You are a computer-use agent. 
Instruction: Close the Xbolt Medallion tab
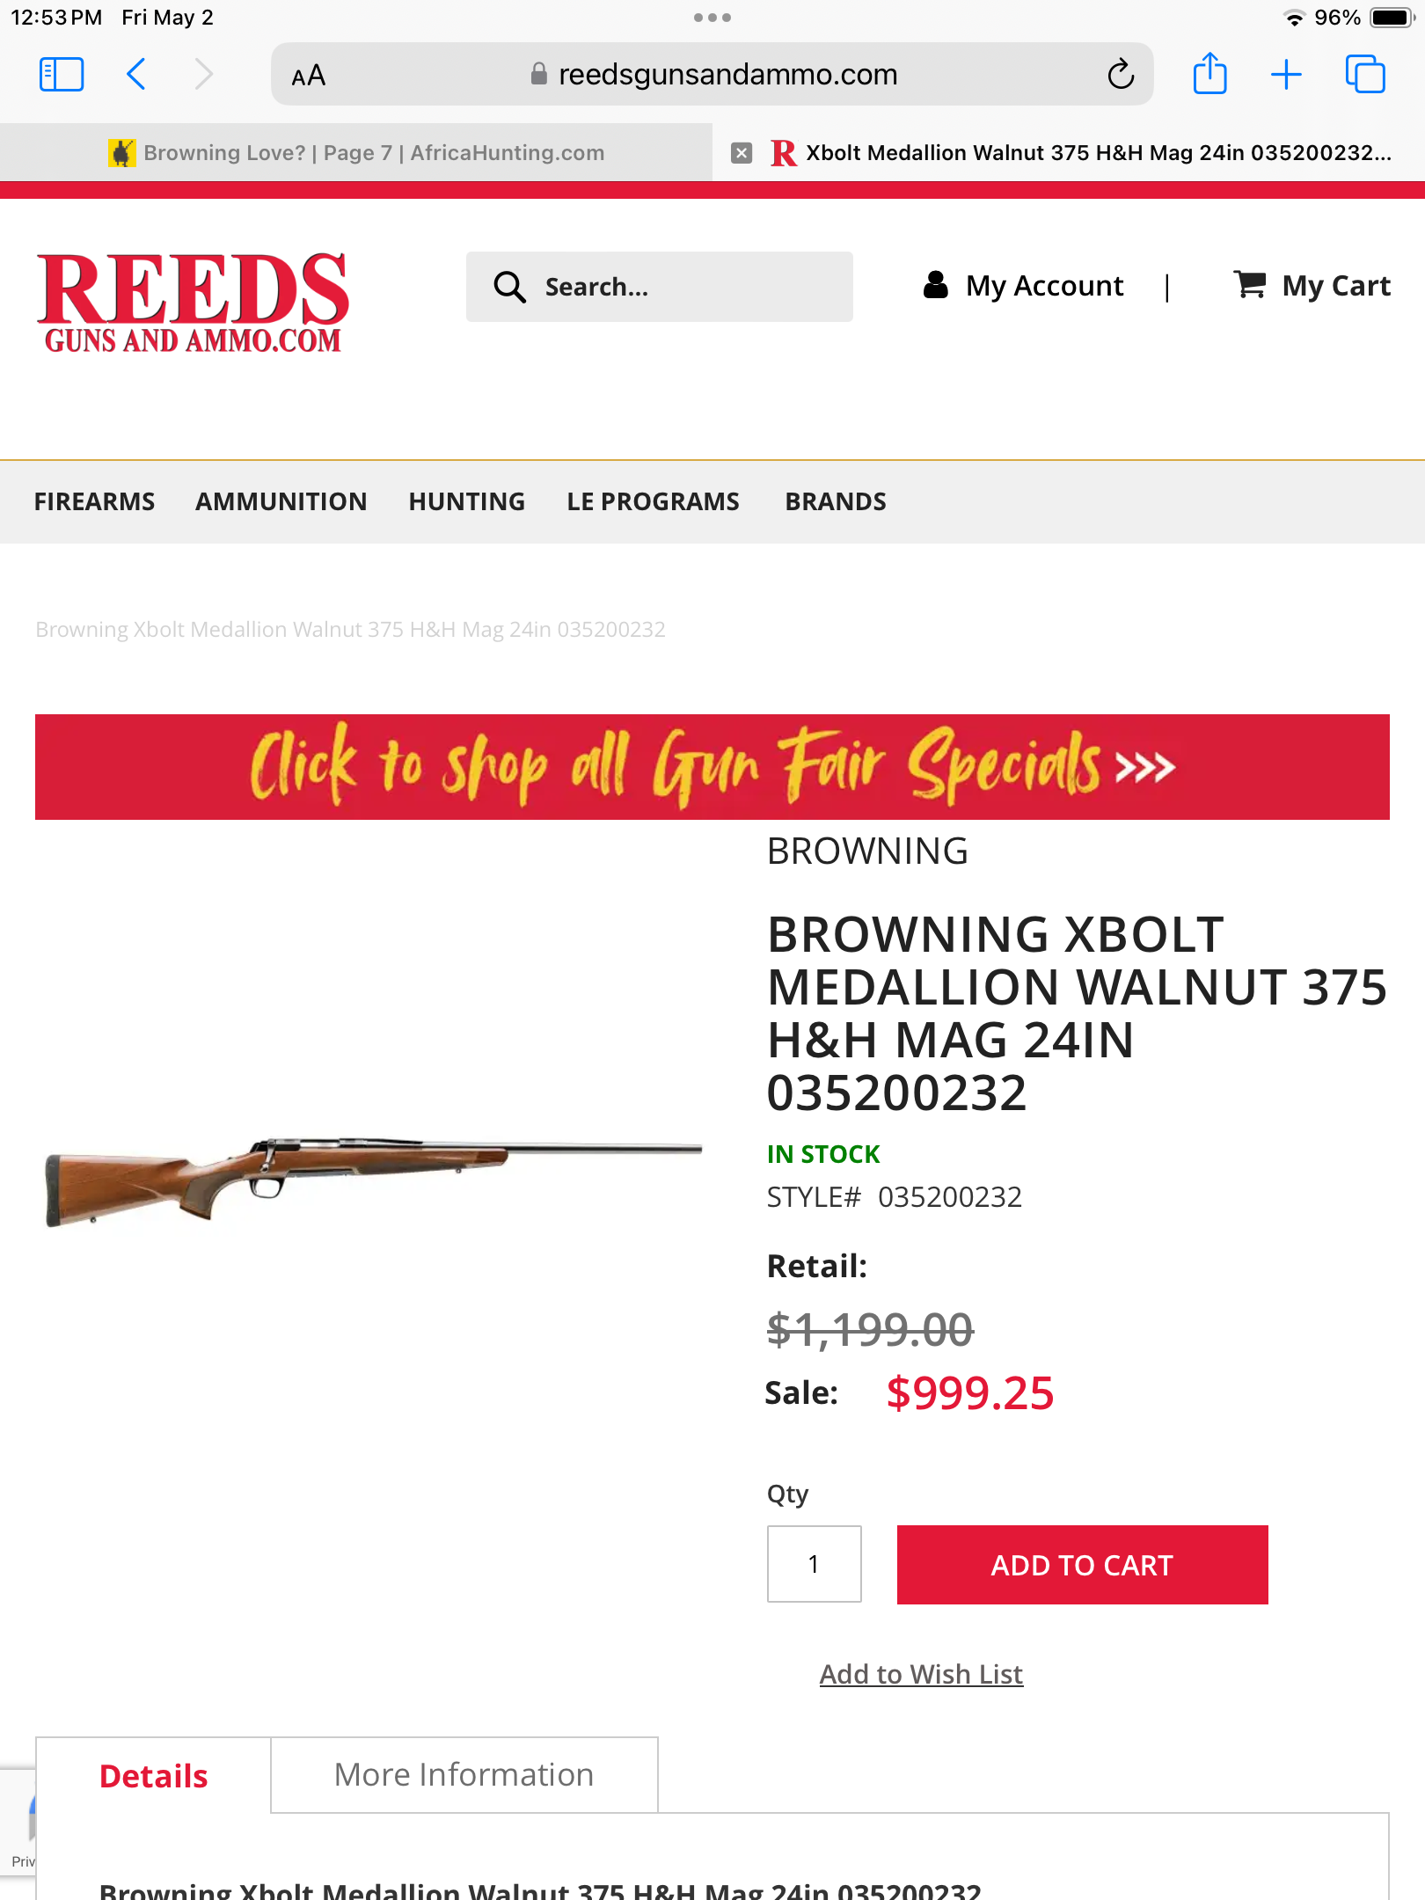[x=742, y=153]
